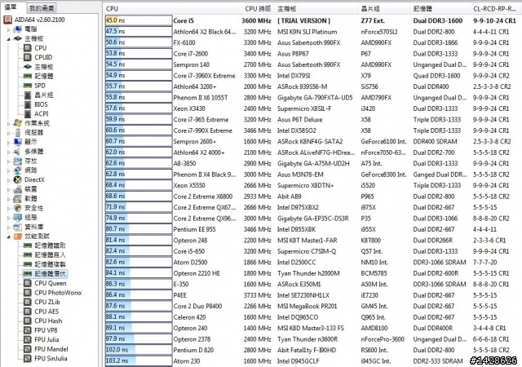
Task: Select the Opteron 248 row
Action: (x=313, y=240)
